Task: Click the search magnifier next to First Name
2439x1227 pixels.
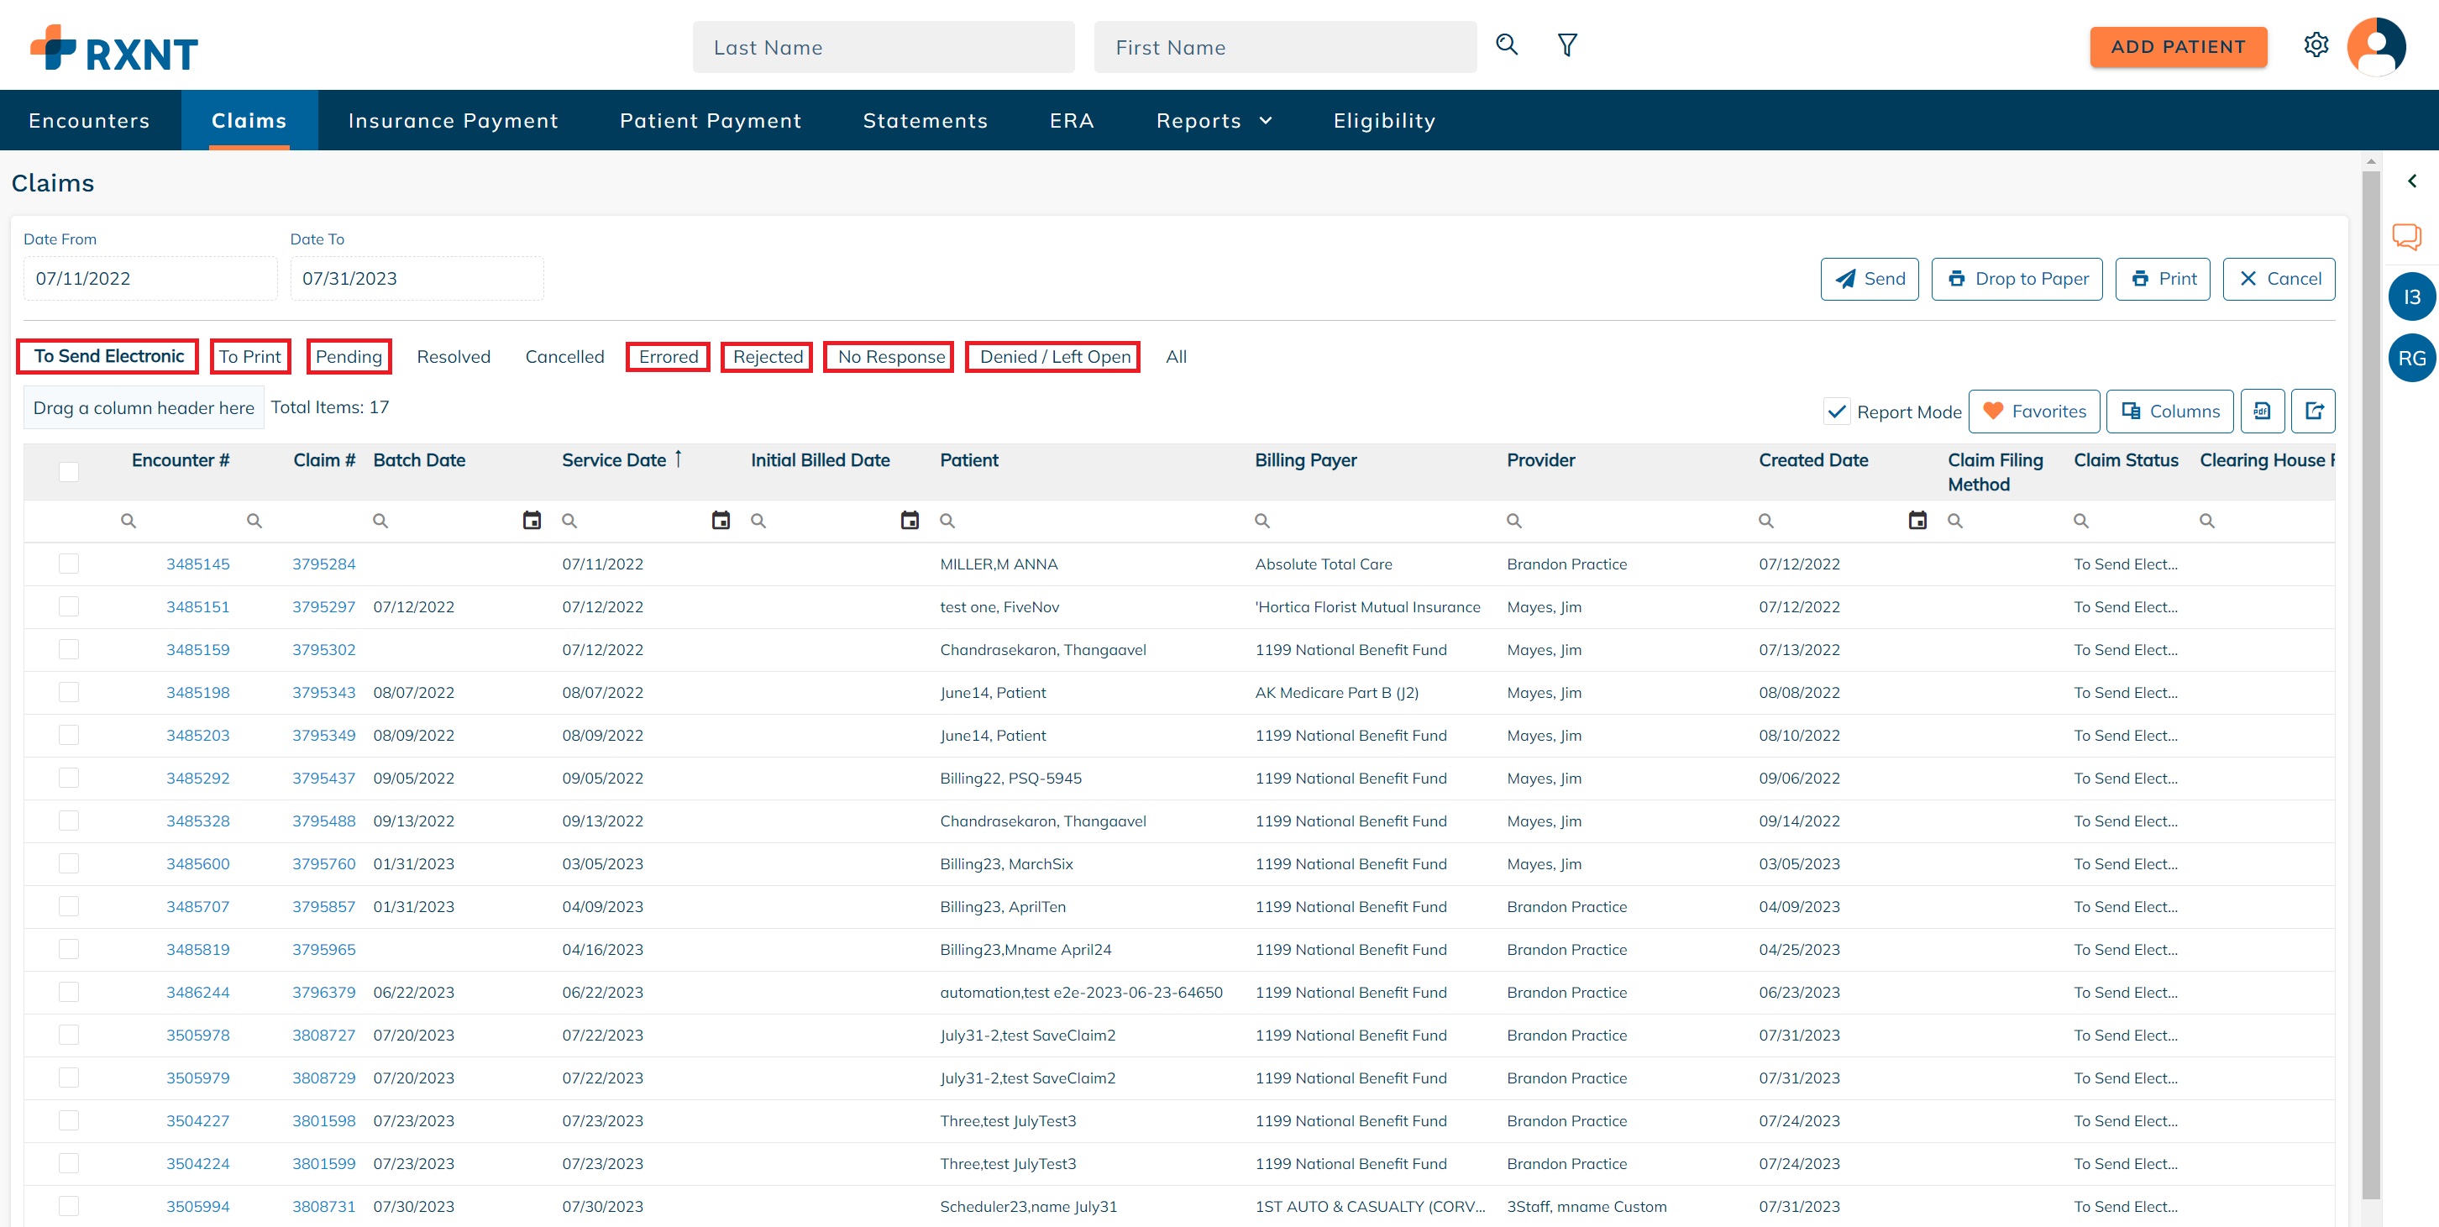Action: [x=1507, y=45]
